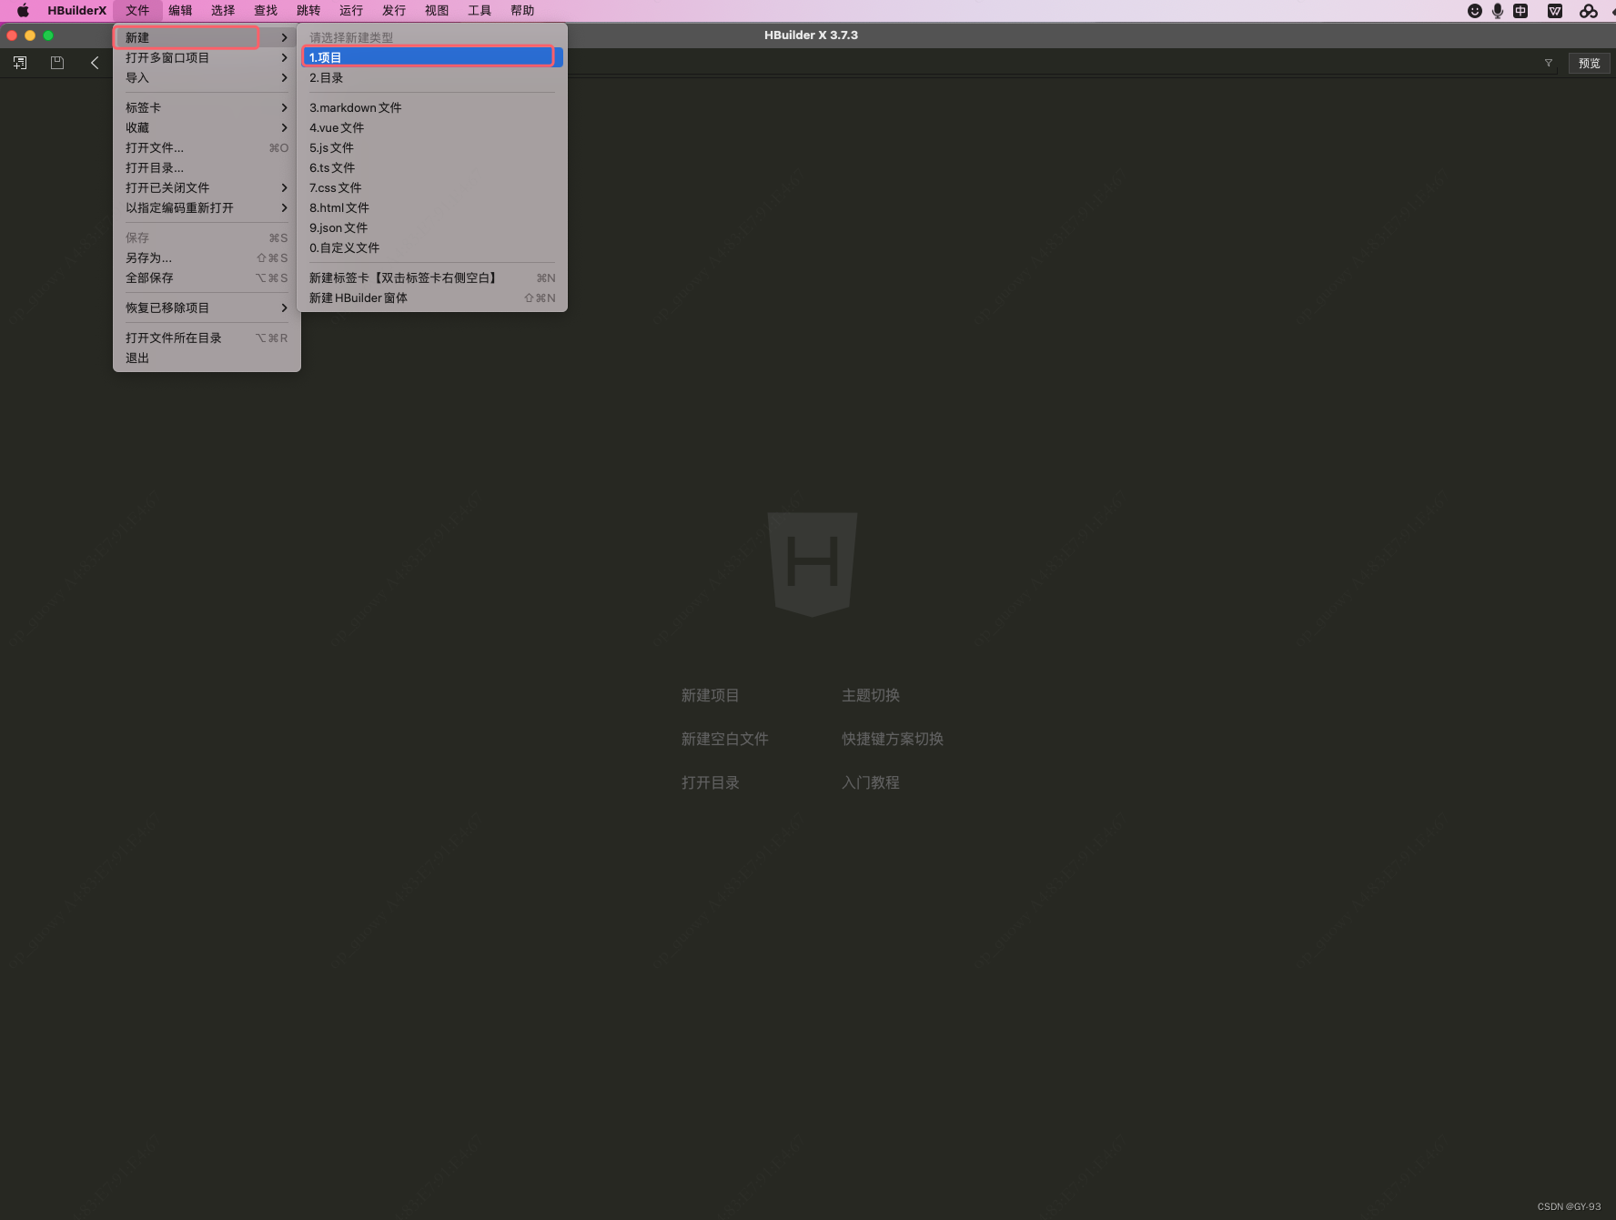Select 新建标签卡 menu entry
The height and width of the screenshot is (1220, 1616).
coord(432,277)
